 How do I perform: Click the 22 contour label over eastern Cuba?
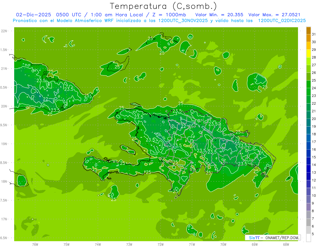pos(45,99)
